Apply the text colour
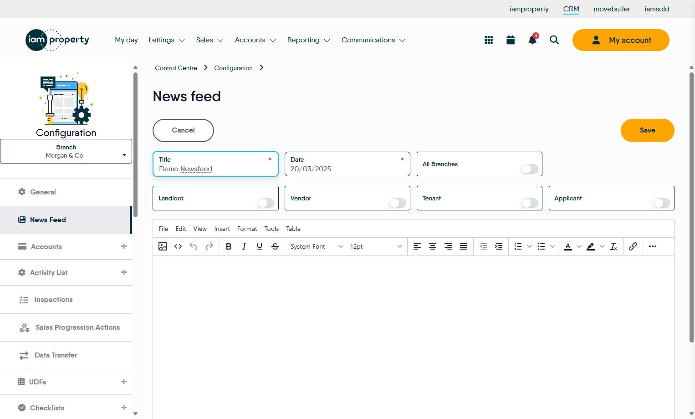Viewport: 695px width, 419px height. (568, 246)
